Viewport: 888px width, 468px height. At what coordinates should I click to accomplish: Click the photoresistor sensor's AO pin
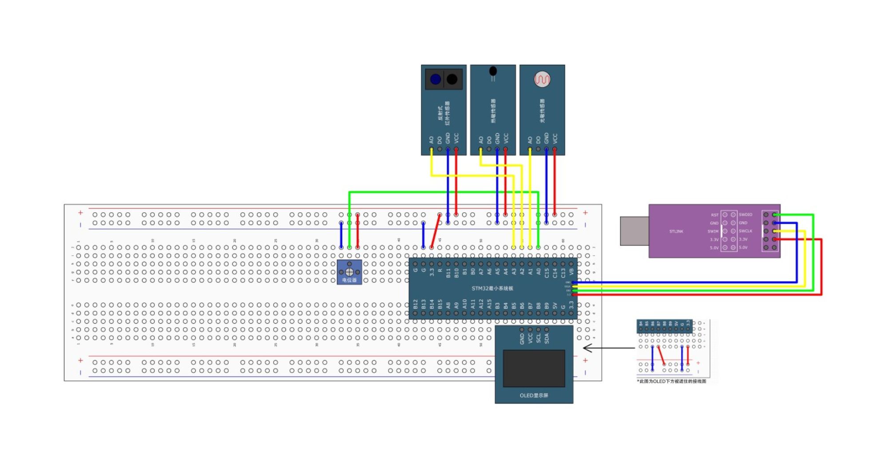tap(530, 149)
